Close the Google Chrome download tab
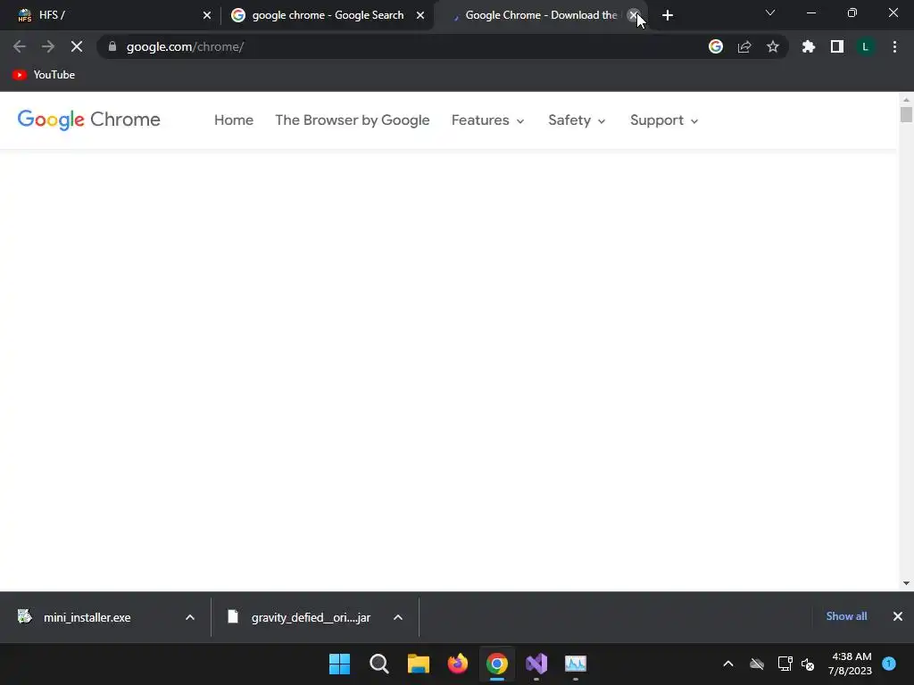The image size is (914, 685). (634, 15)
